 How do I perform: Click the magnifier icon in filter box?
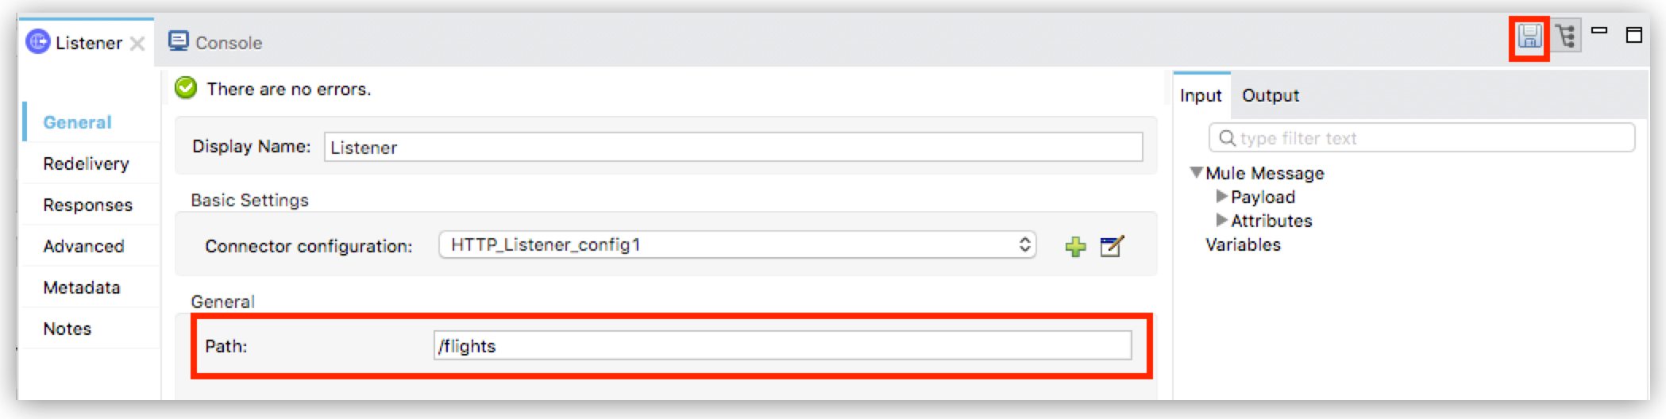point(1227,139)
